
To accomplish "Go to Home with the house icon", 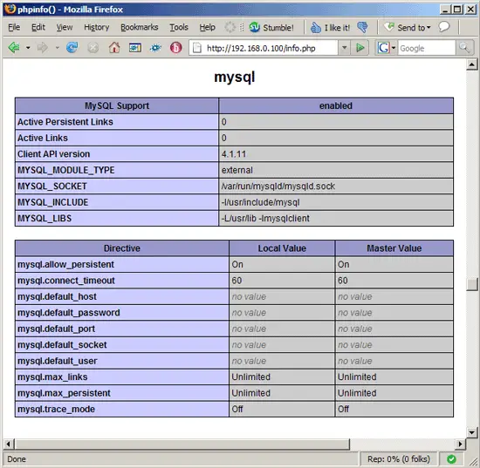I will (114, 48).
